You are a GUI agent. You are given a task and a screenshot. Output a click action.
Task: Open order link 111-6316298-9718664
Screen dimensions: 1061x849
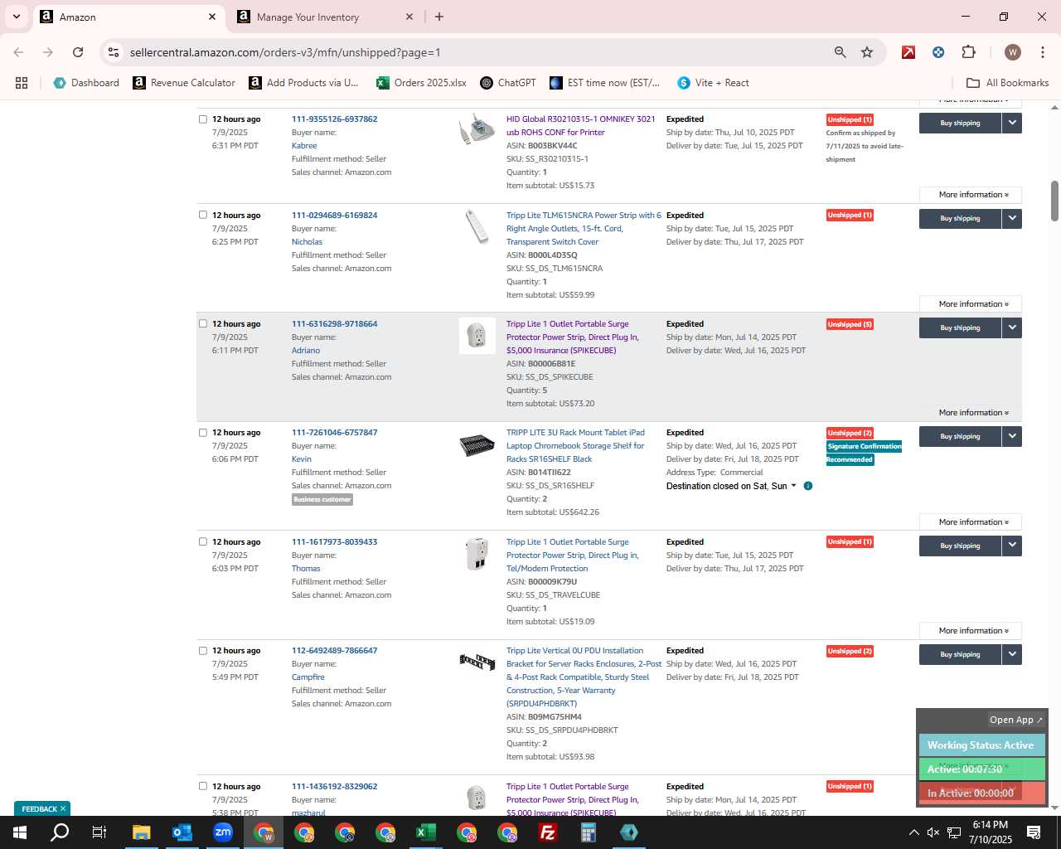[334, 323]
